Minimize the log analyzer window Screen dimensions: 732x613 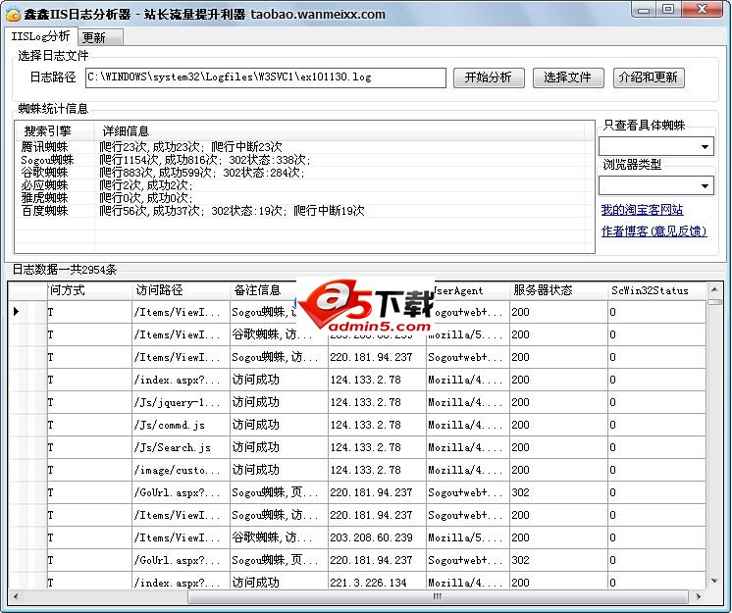coord(645,10)
